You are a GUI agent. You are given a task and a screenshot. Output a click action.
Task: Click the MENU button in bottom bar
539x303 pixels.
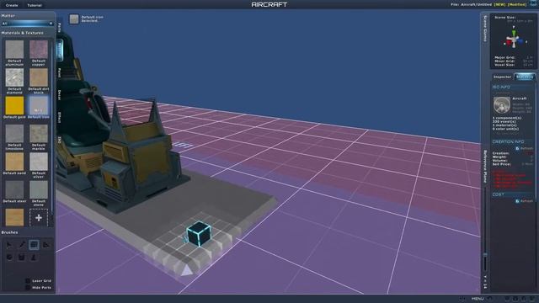tap(478, 299)
